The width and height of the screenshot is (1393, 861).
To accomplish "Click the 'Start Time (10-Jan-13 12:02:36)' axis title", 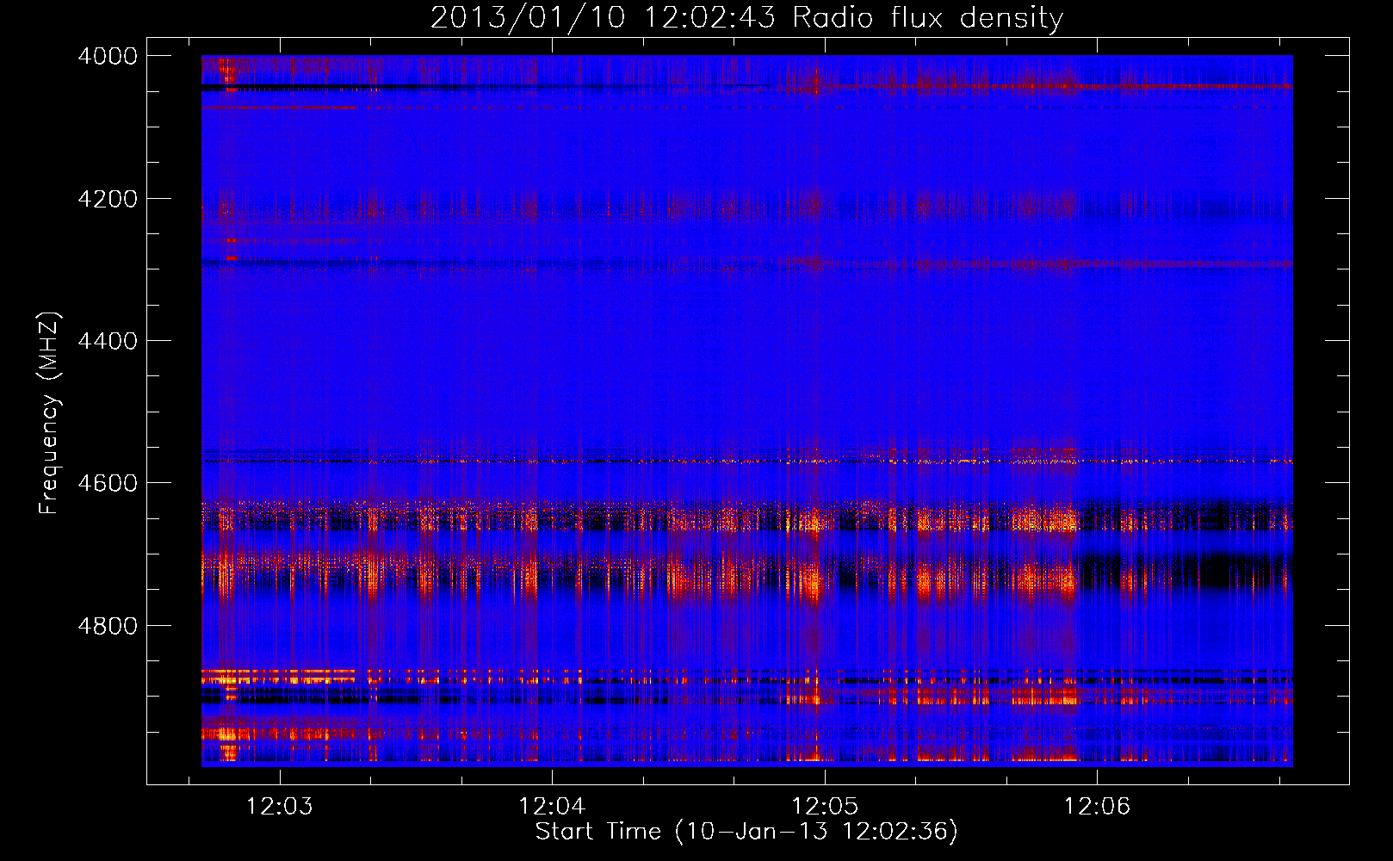I will [746, 832].
